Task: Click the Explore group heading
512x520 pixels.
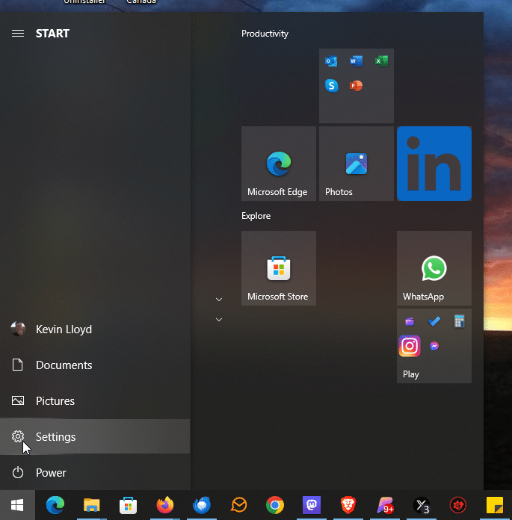Action: tap(256, 216)
